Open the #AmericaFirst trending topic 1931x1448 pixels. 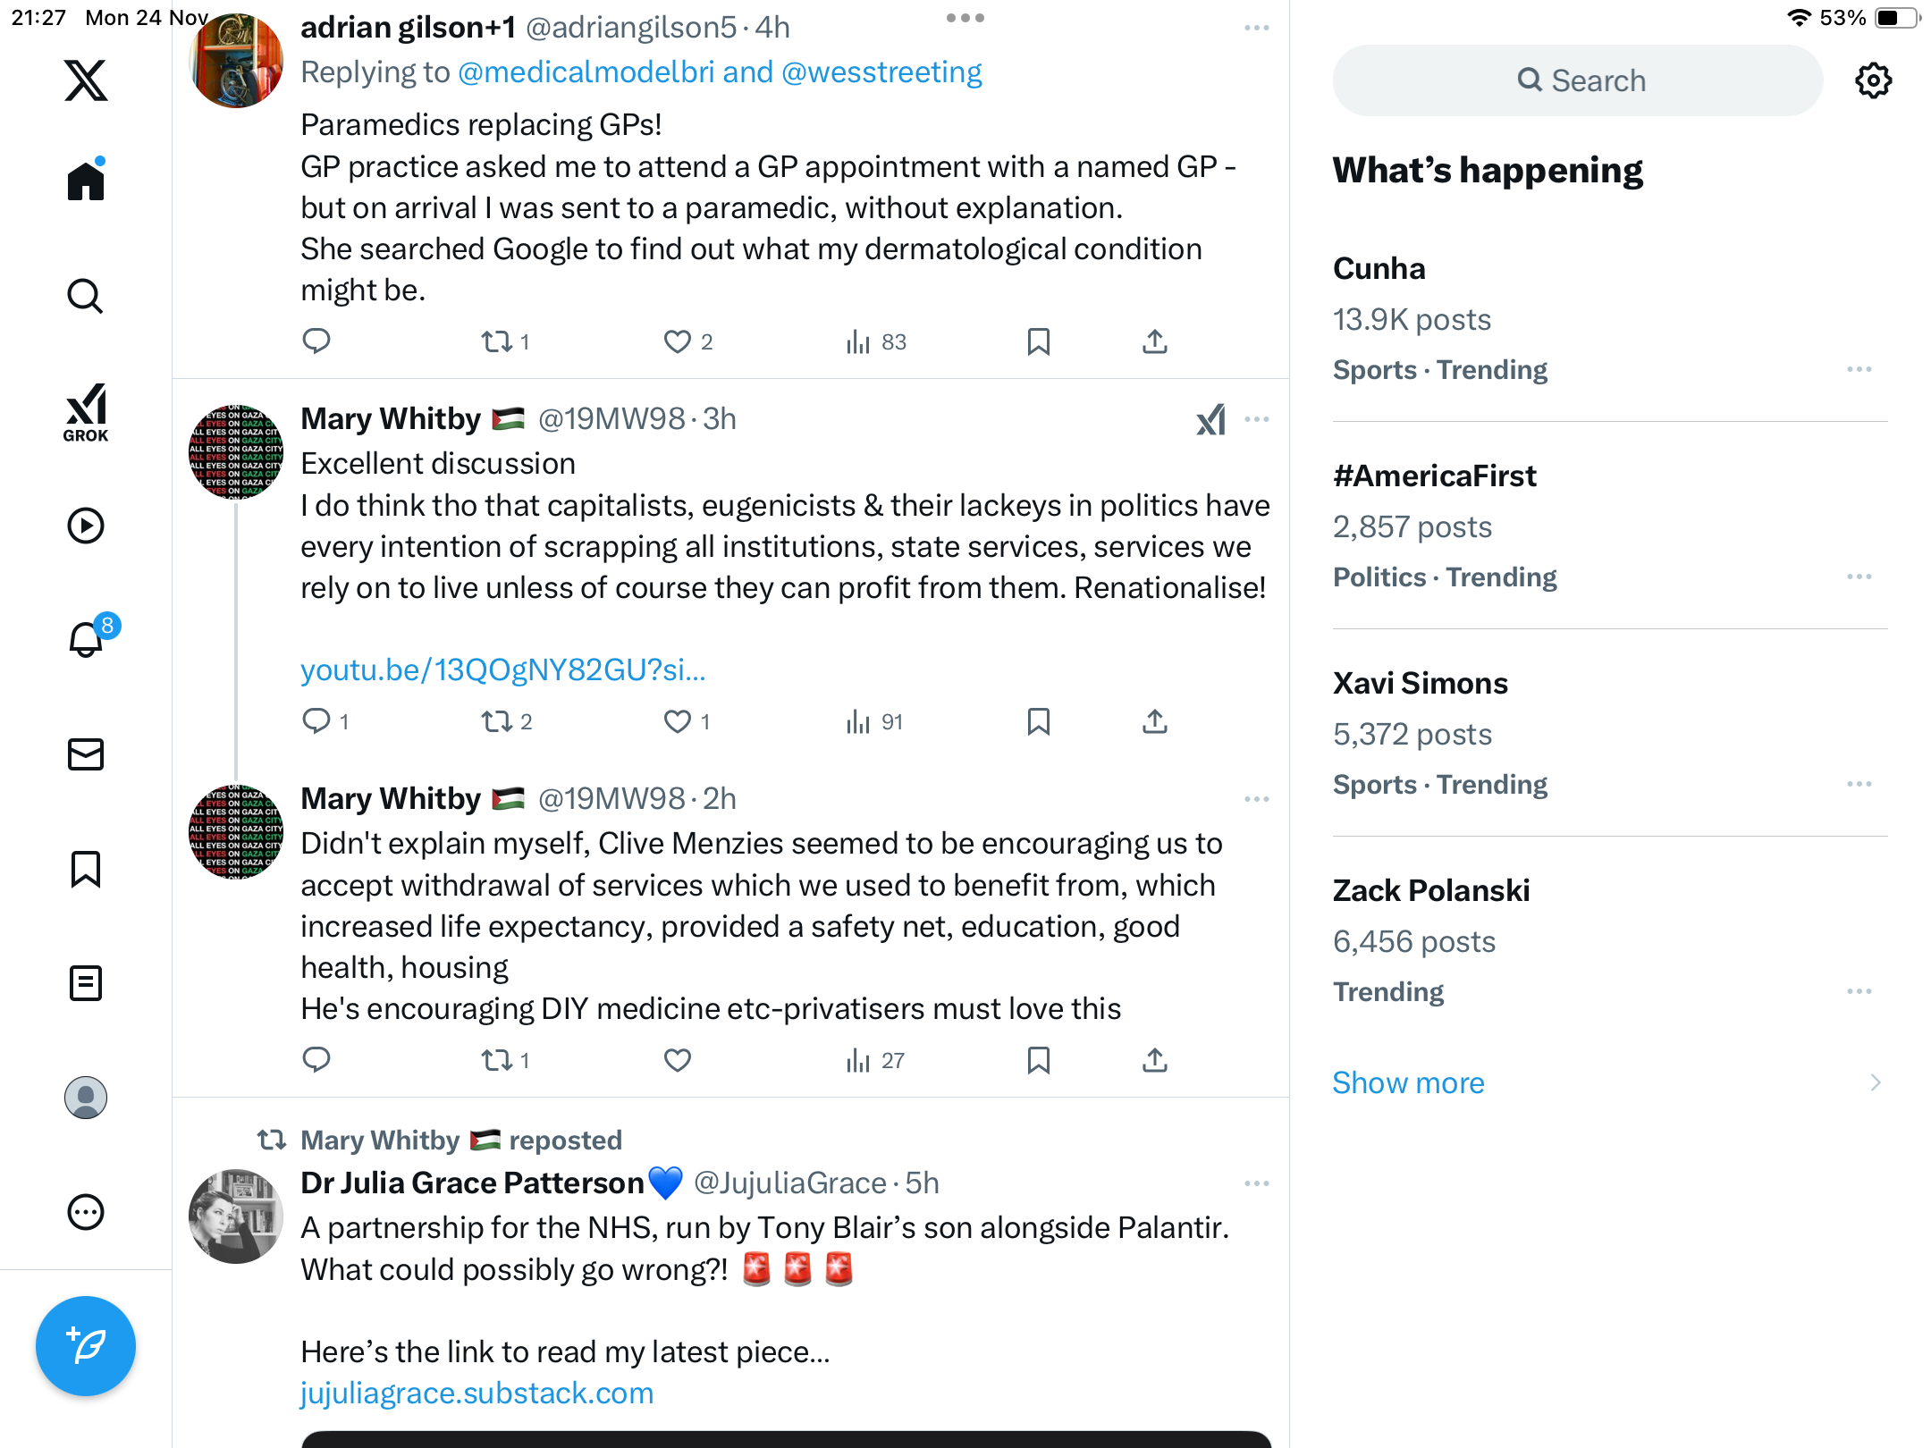pyautogui.click(x=1434, y=476)
